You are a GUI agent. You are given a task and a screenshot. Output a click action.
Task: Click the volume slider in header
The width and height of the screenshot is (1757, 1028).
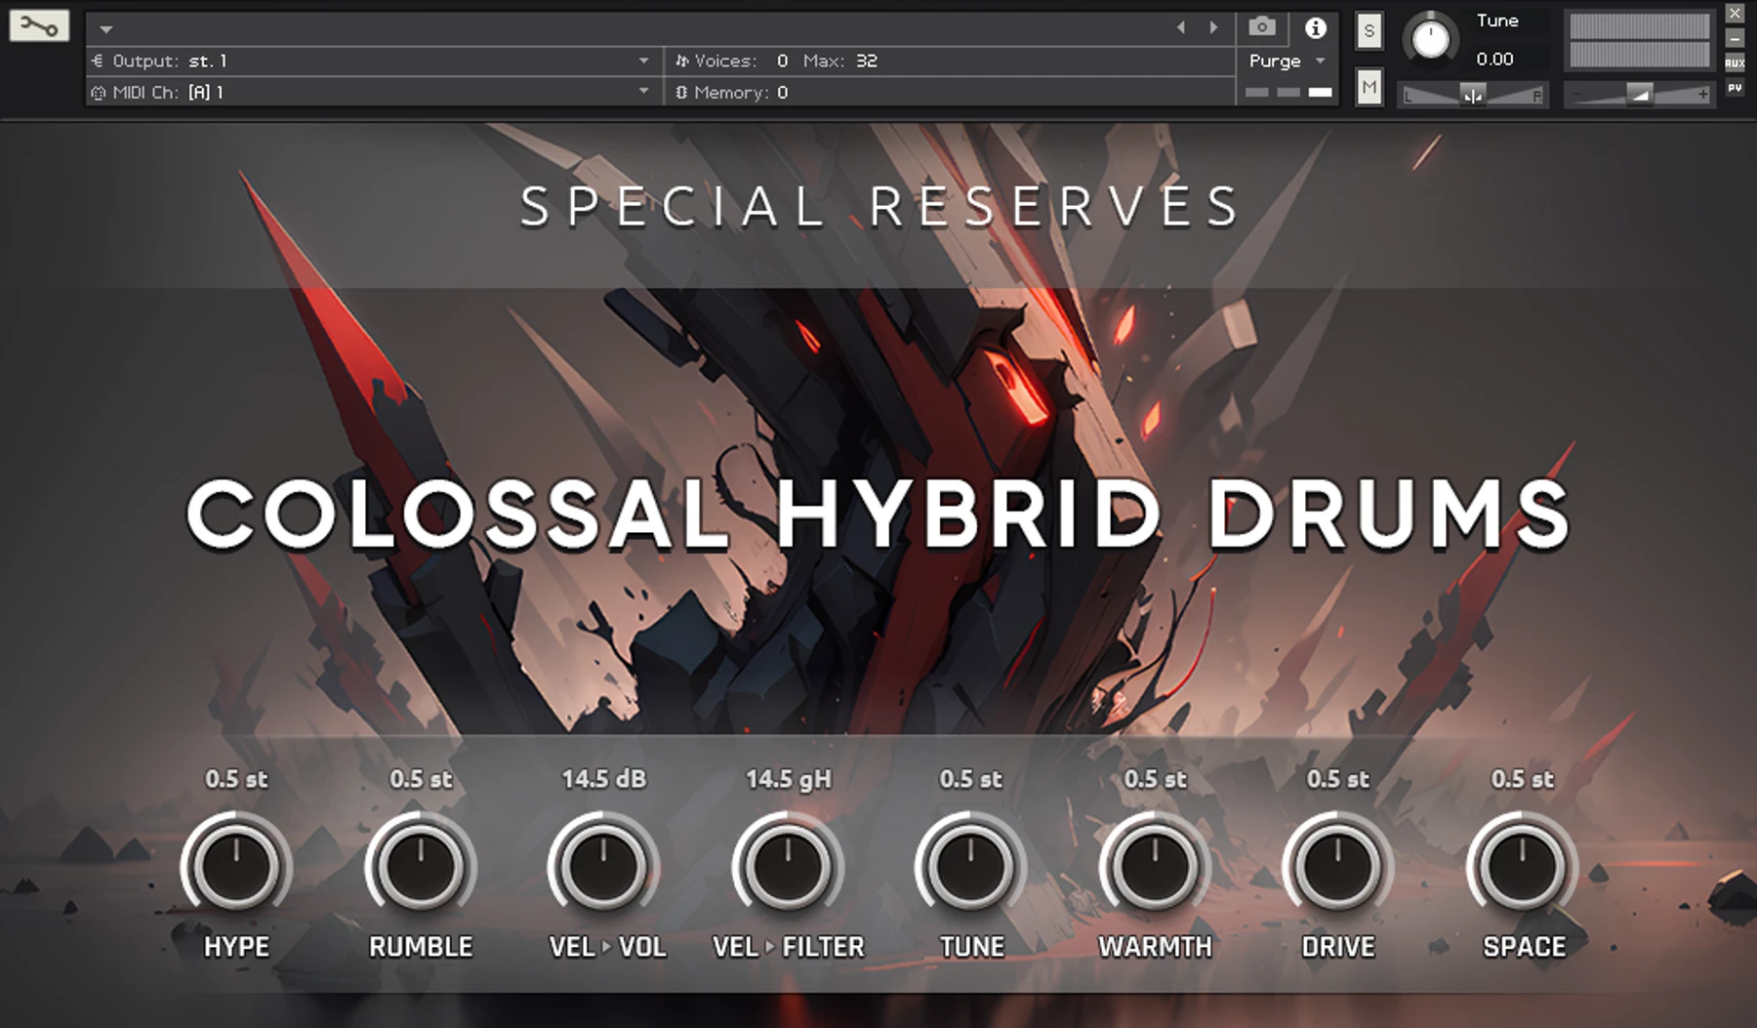1640,95
